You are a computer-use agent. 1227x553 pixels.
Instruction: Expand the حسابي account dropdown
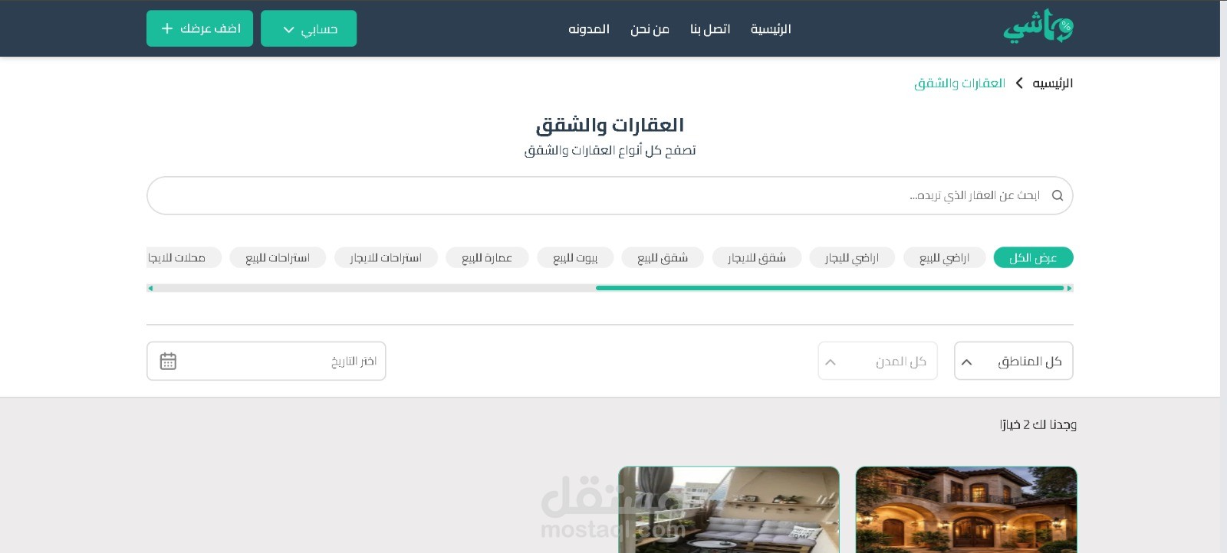pos(308,28)
